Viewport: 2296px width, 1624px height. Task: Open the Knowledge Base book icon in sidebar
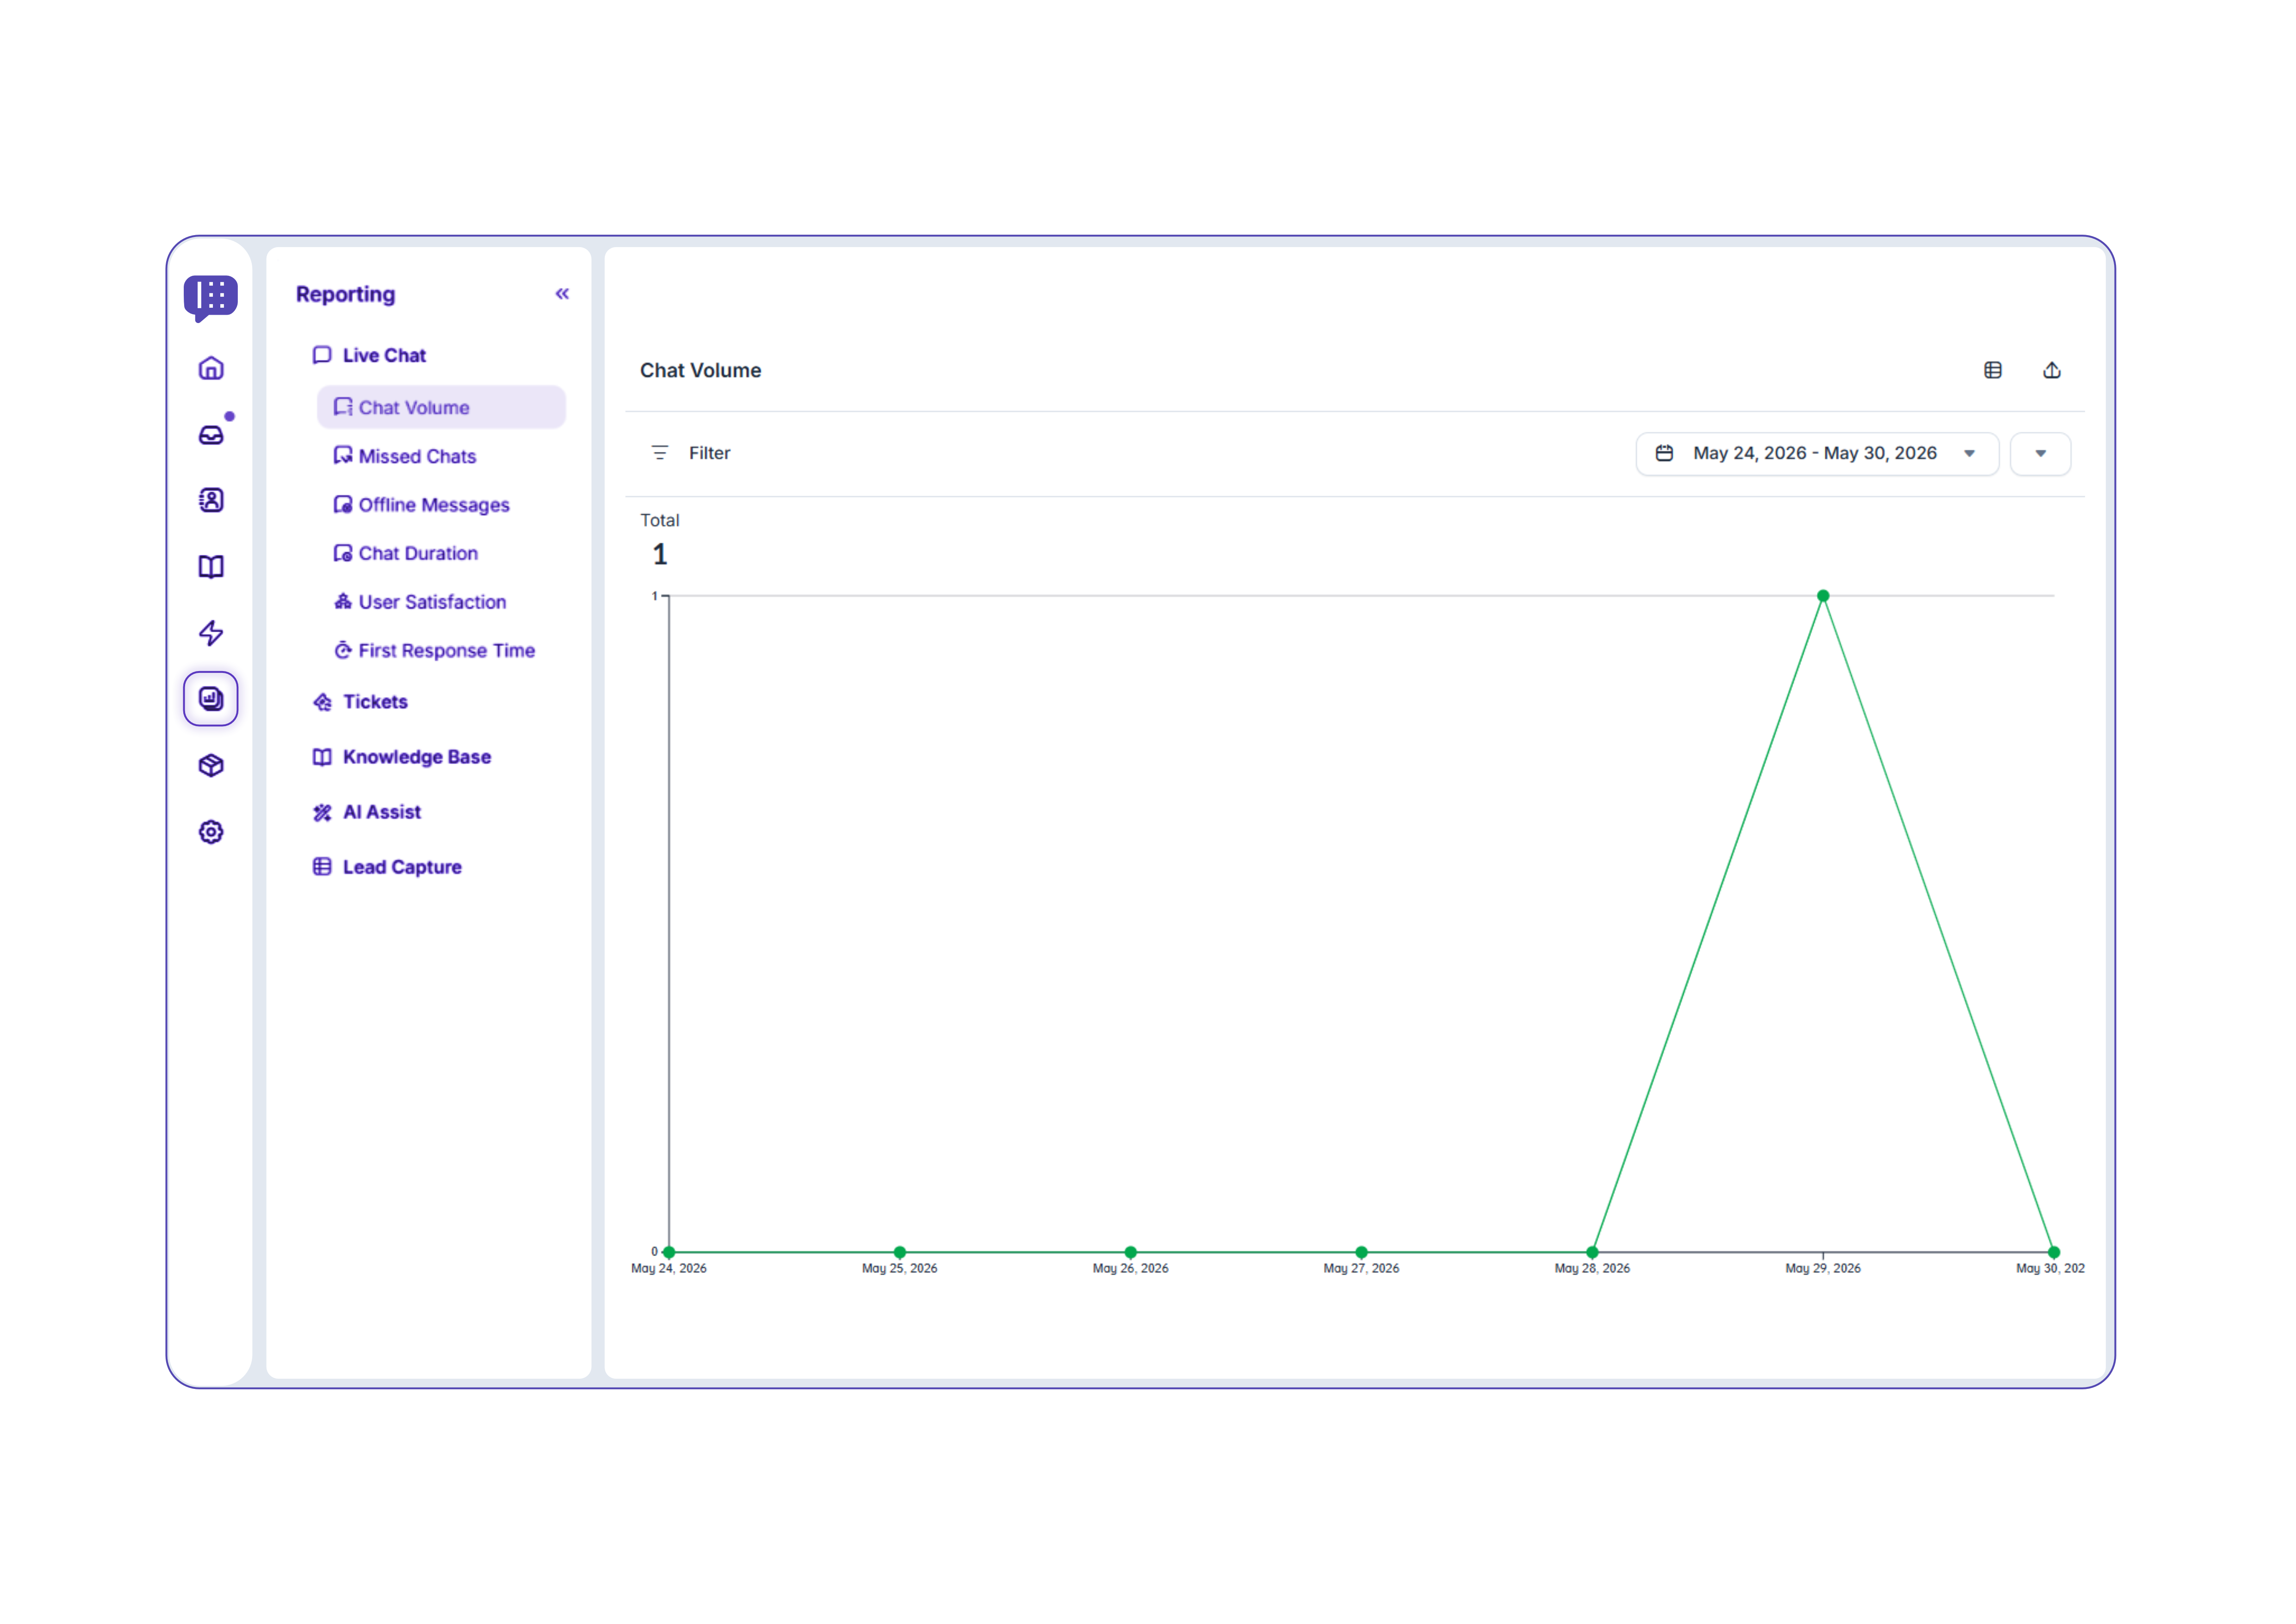pos(211,567)
